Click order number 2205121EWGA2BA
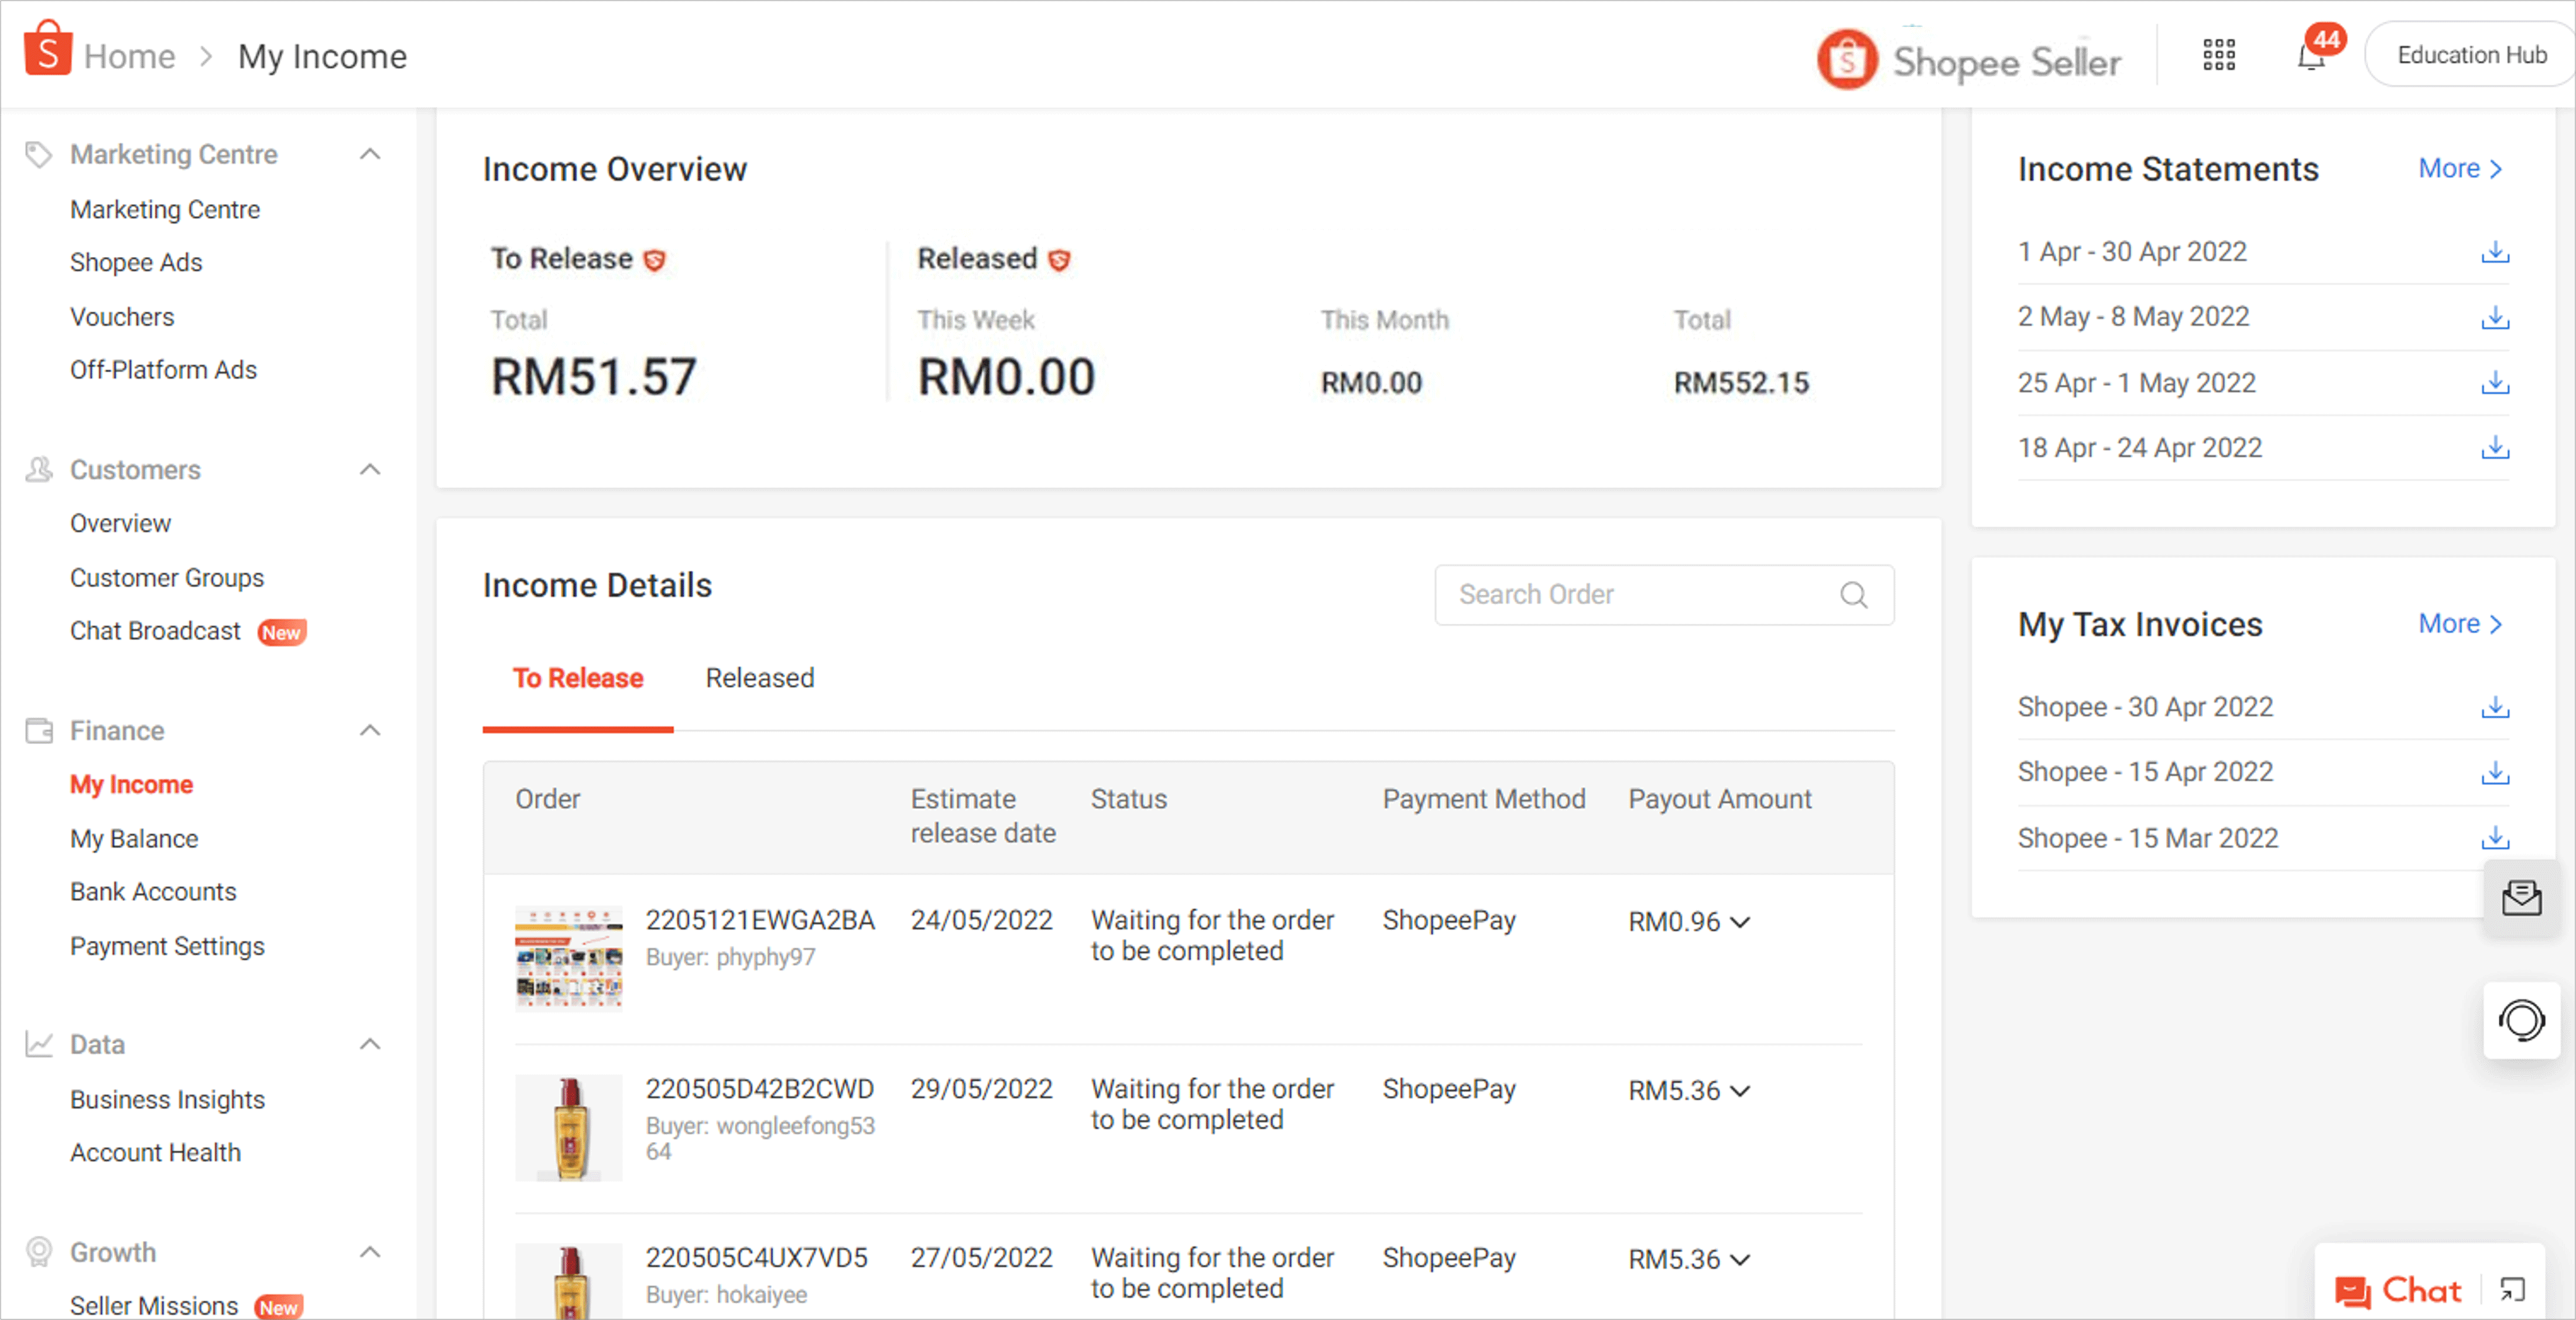The height and width of the screenshot is (1320, 2576). tap(760, 921)
